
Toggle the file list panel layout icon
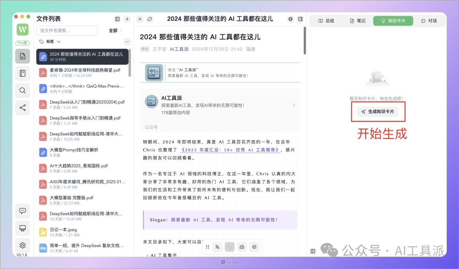tap(117, 19)
